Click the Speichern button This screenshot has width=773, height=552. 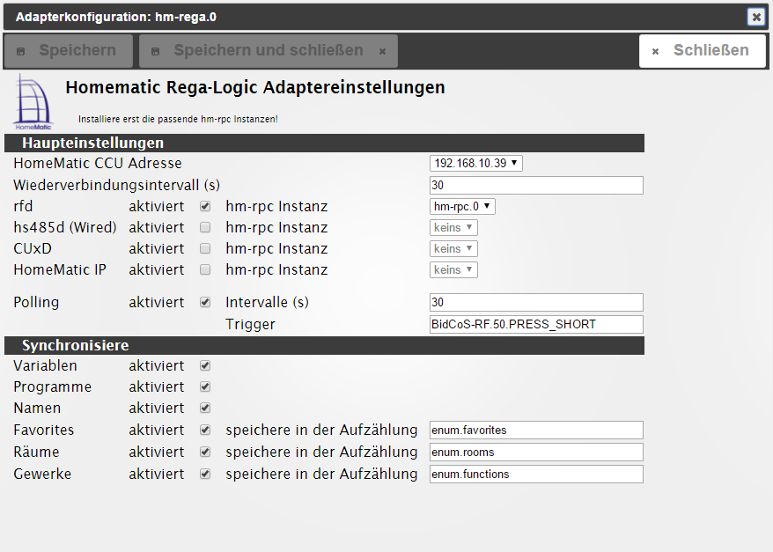[x=68, y=51]
